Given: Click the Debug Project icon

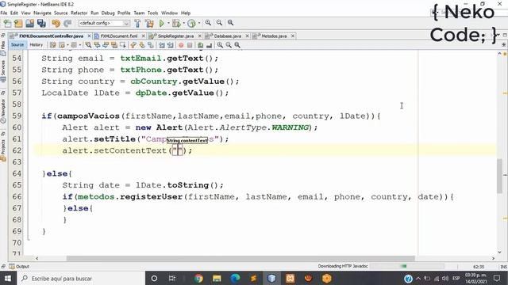Looking at the screenshot, I should pos(176,23).
